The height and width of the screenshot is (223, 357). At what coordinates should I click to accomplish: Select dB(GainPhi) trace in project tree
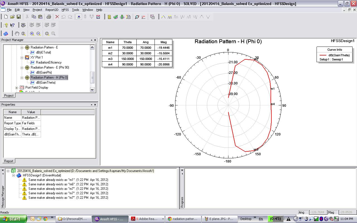[44, 72]
